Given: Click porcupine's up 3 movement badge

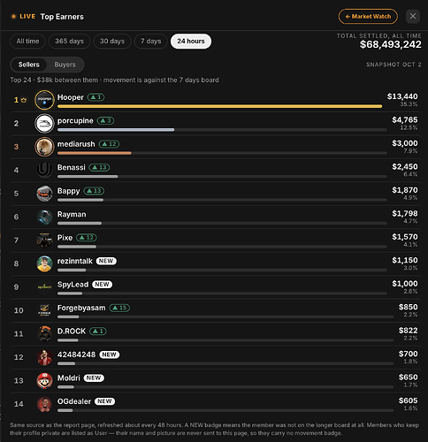Looking at the screenshot, I should [x=105, y=120].
